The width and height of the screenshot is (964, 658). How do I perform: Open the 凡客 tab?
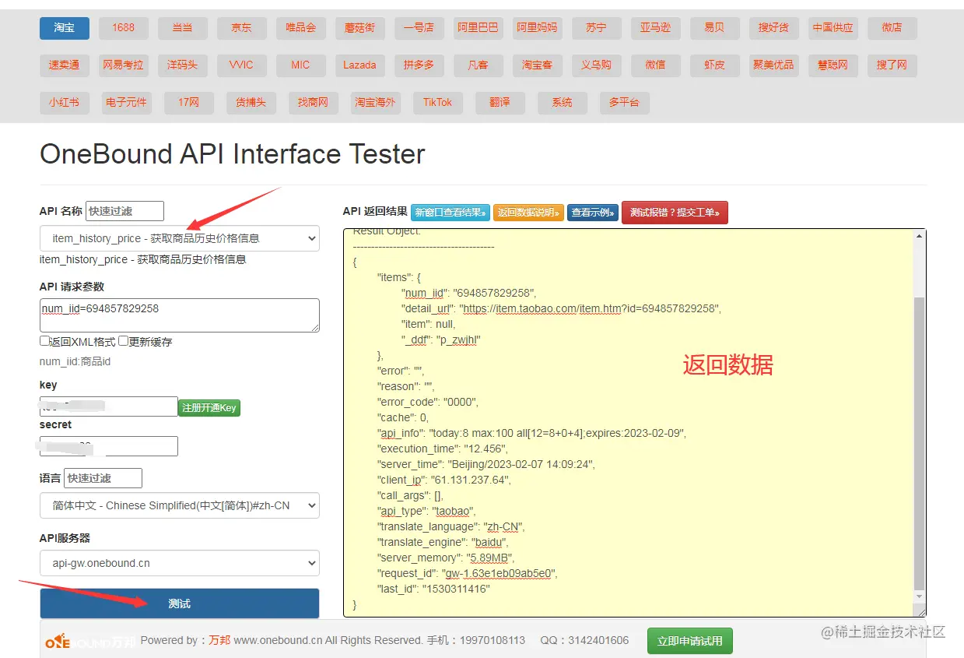pos(478,65)
